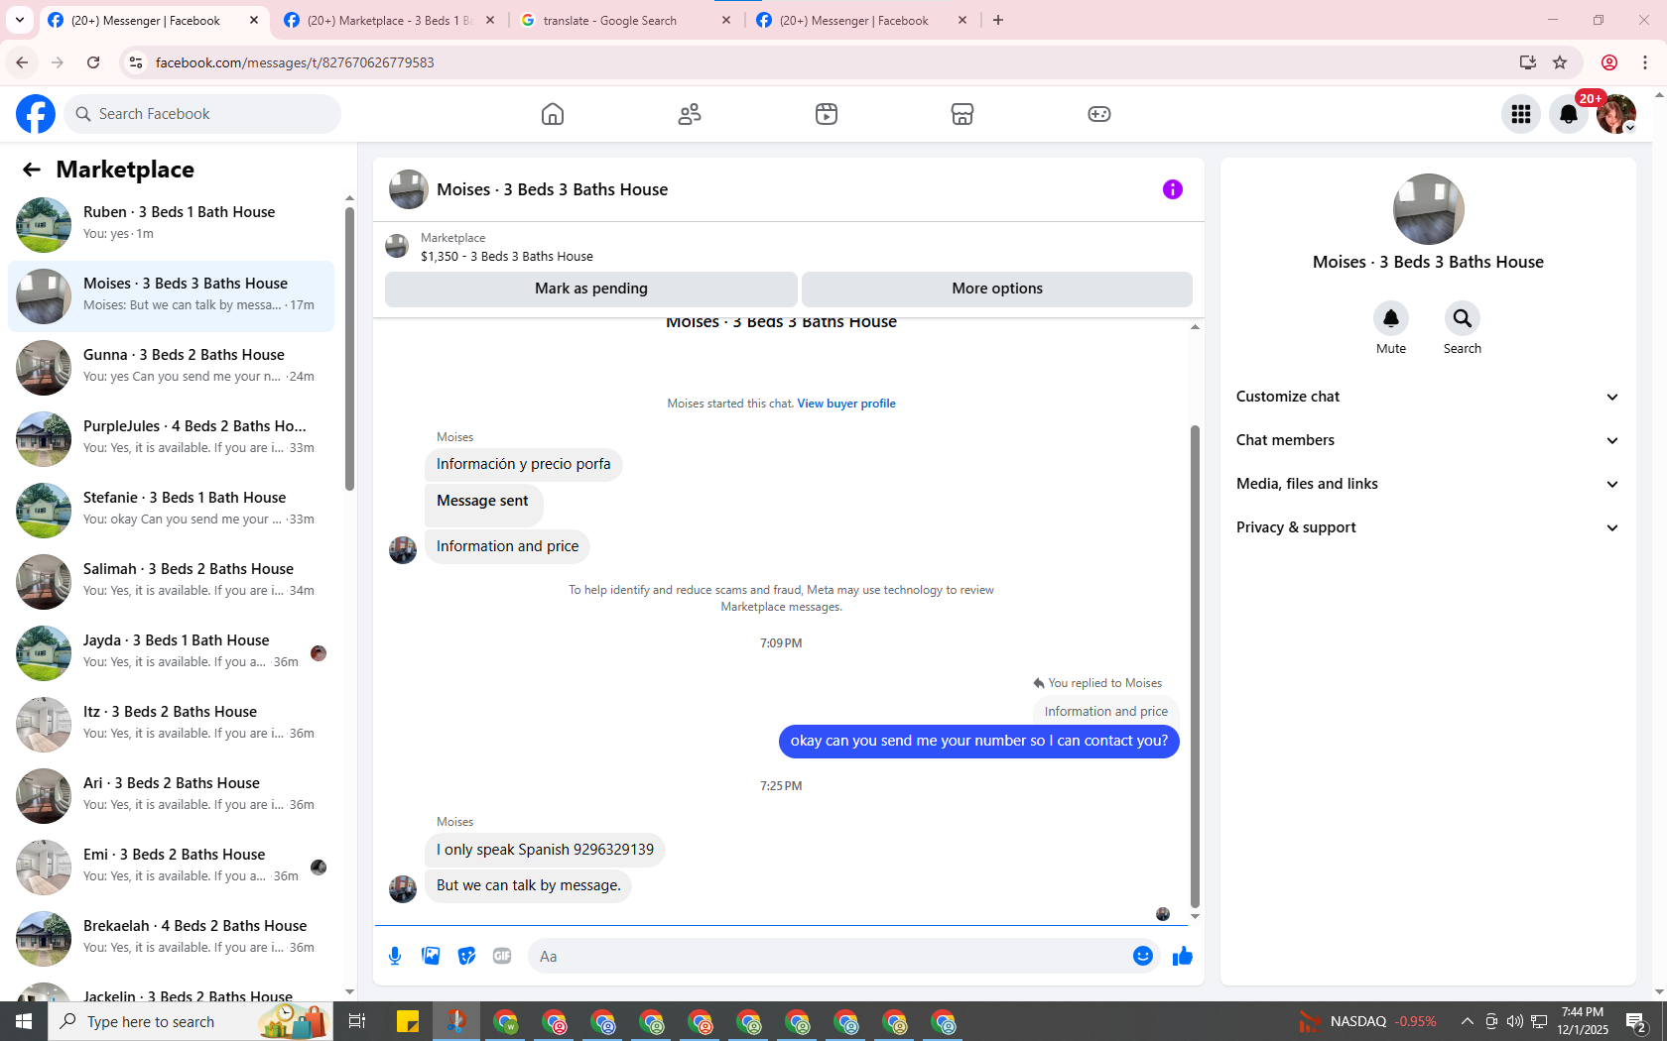Bookmark this page with star icon
Viewport: 1667px width, 1041px height.
click(x=1560, y=62)
